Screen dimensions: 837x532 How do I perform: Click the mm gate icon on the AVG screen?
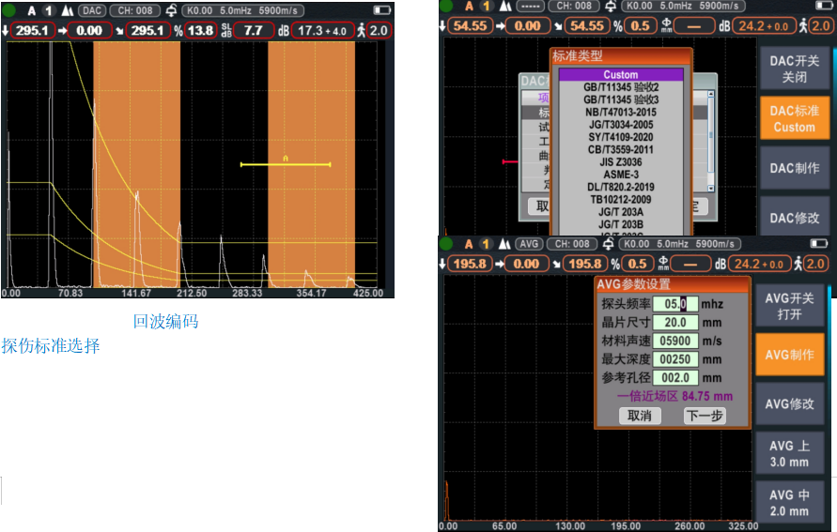point(663,264)
